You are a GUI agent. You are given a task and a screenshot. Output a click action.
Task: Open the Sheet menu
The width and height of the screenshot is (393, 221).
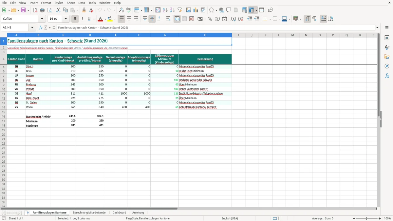71,3
